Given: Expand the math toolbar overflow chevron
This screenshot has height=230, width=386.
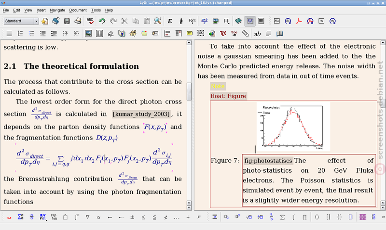Looking at the screenshot, I should tap(383, 217).
